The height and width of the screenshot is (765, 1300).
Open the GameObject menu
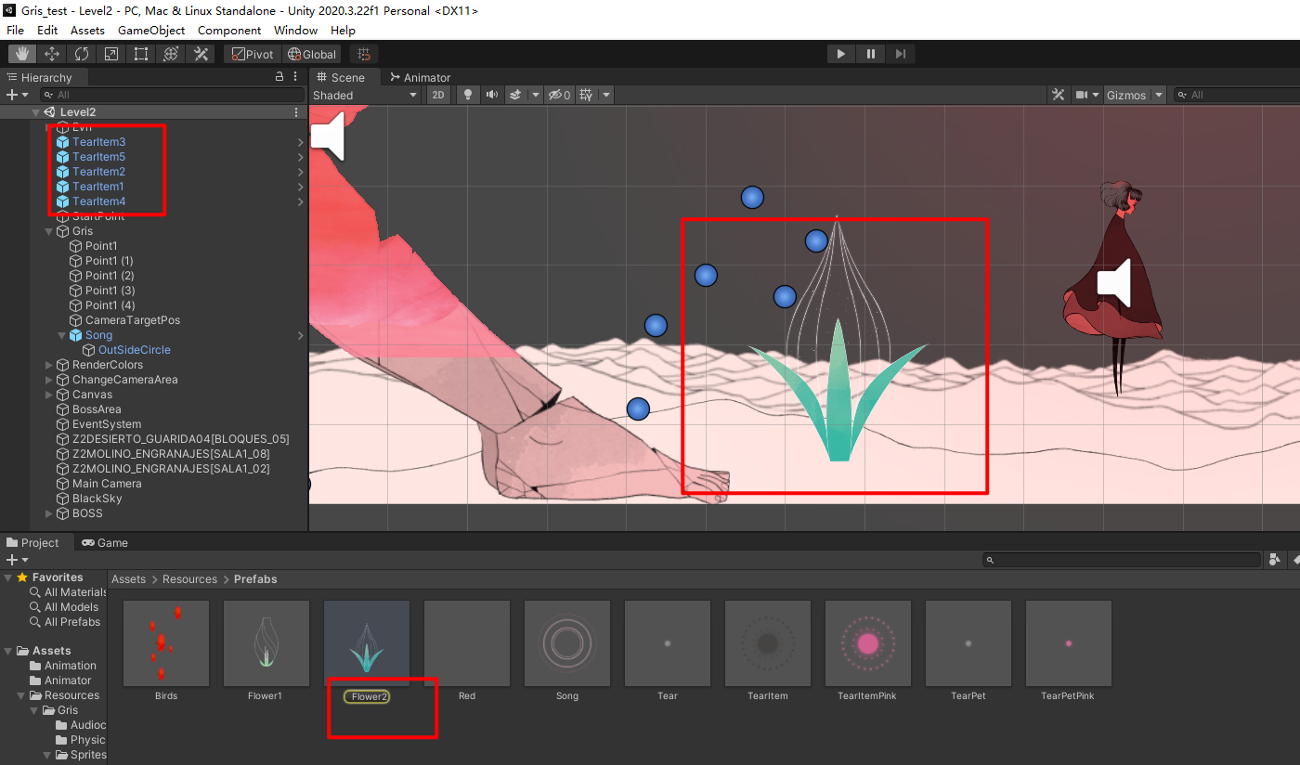click(151, 31)
